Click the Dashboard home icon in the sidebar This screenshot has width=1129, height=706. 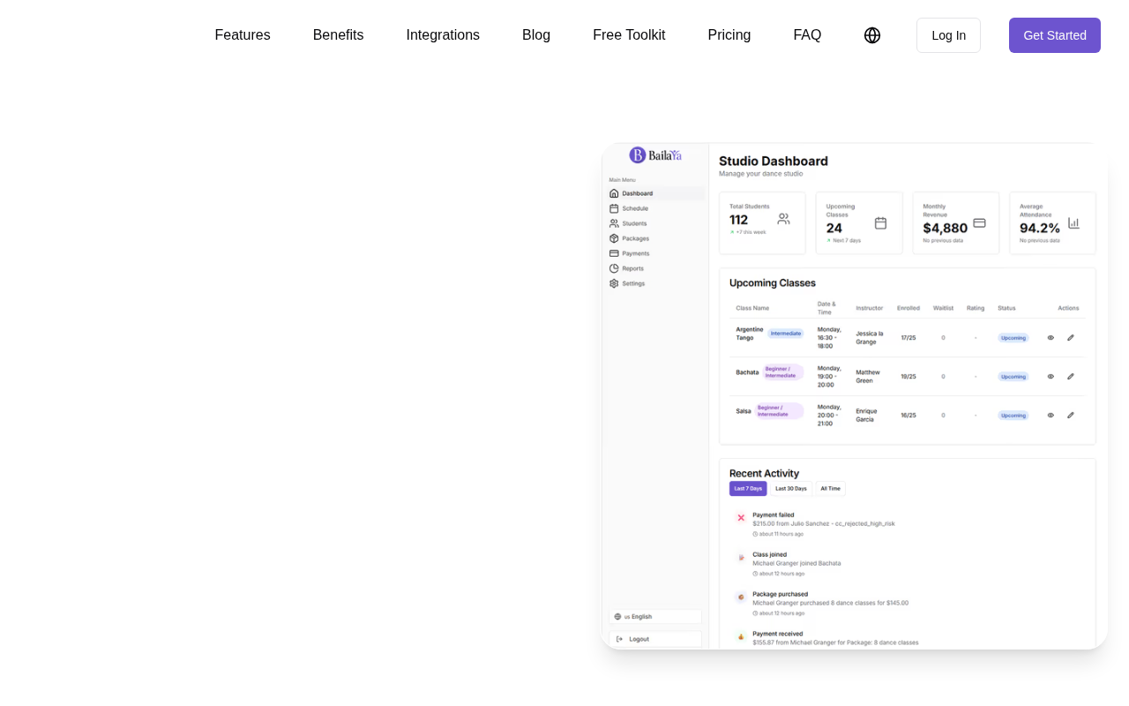(x=614, y=193)
